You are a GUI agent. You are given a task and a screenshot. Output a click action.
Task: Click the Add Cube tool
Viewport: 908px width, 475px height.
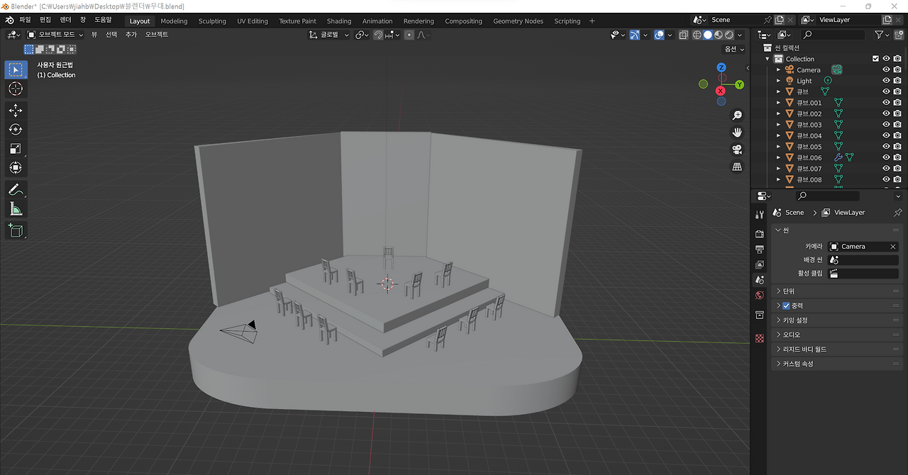(16, 230)
